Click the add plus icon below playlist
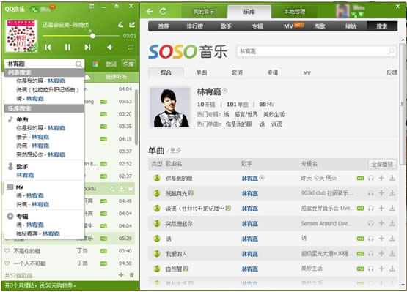The image size is (407, 292). tap(121, 275)
